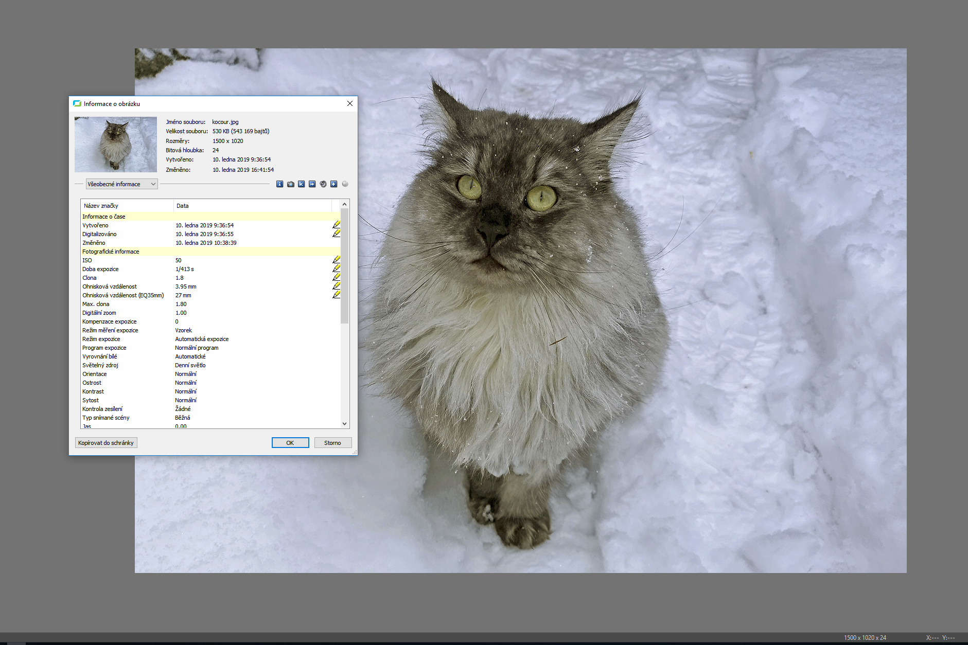Screen dimensions: 968x645
Task: Click the blue 'K' icon
Action: [x=302, y=184]
